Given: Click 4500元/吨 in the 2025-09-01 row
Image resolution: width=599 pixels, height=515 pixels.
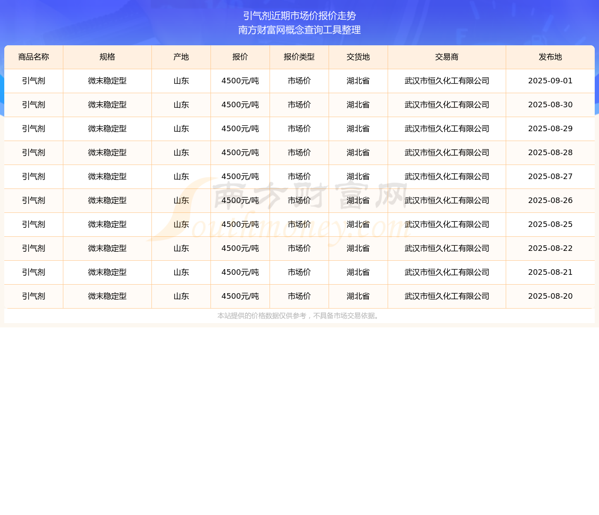Looking at the screenshot, I should pyautogui.click(x=240, y=81).
